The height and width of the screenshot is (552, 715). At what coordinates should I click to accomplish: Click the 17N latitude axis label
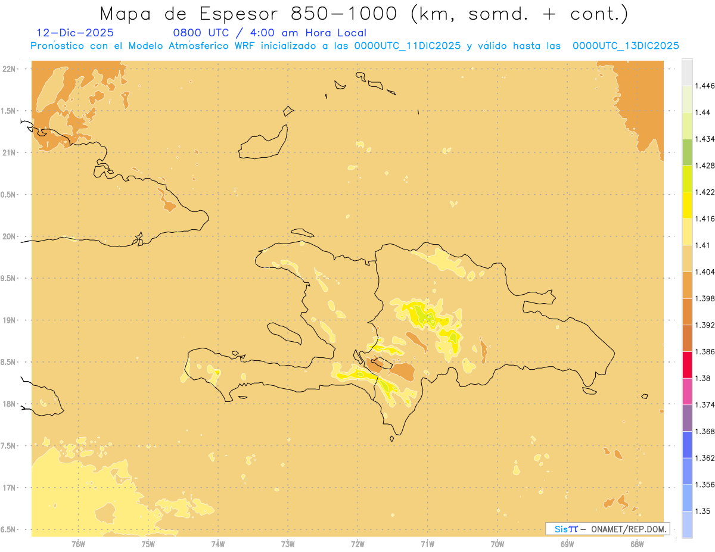click(10, 488)
